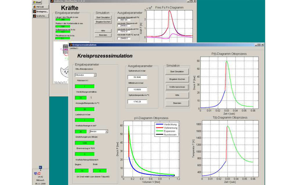Click the Radius r der Kurbelwelle field
The height and width of the screenshot is (185, 297).
coord(63,27)
